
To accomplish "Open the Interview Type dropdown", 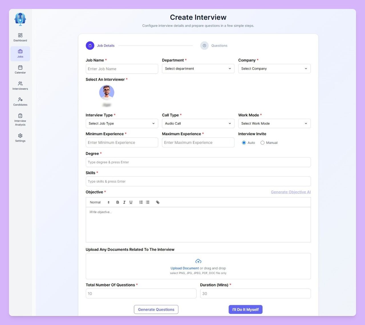I will pos(122,123).
